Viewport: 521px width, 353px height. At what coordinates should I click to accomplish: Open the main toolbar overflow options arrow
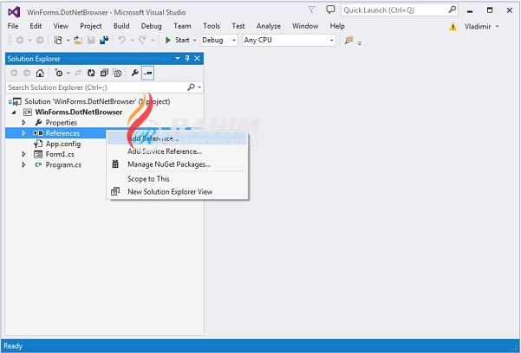(x=360, y=43)
